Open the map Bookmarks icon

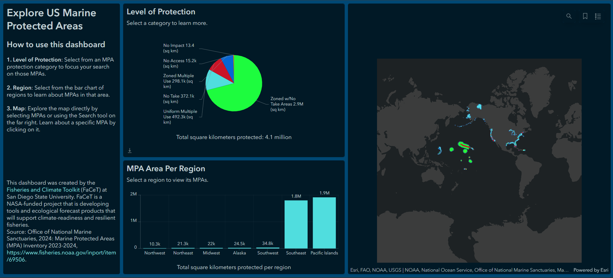[585, 16]
